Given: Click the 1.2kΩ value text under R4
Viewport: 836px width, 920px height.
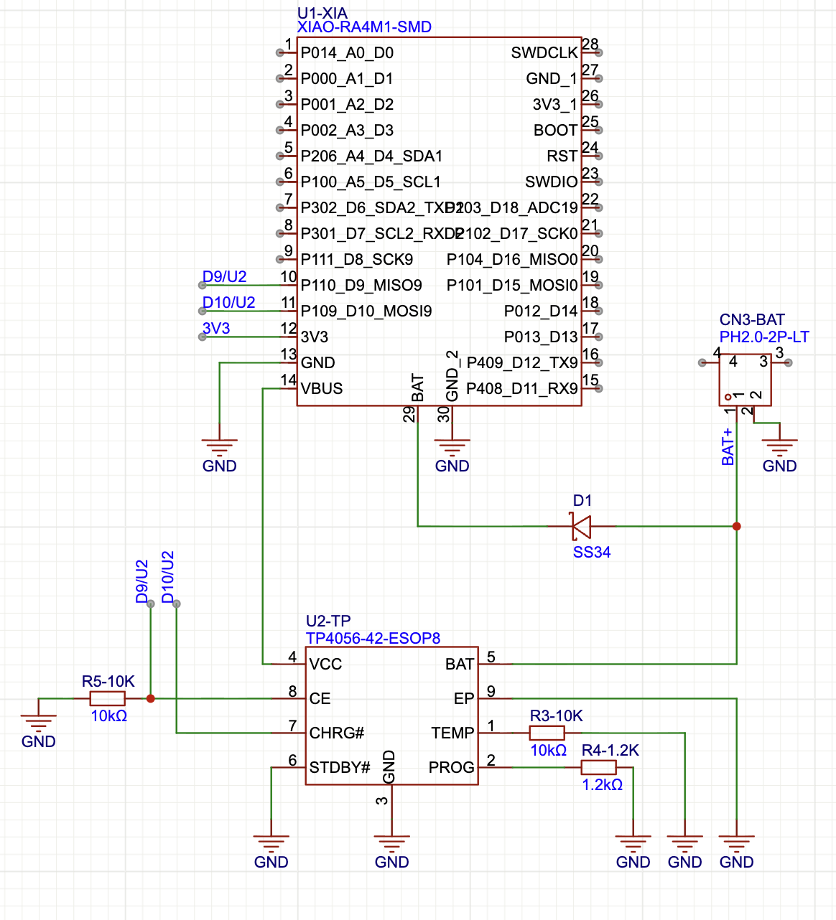Looking at the screenshot, I should pyautogui.click(x=602, y=785).
